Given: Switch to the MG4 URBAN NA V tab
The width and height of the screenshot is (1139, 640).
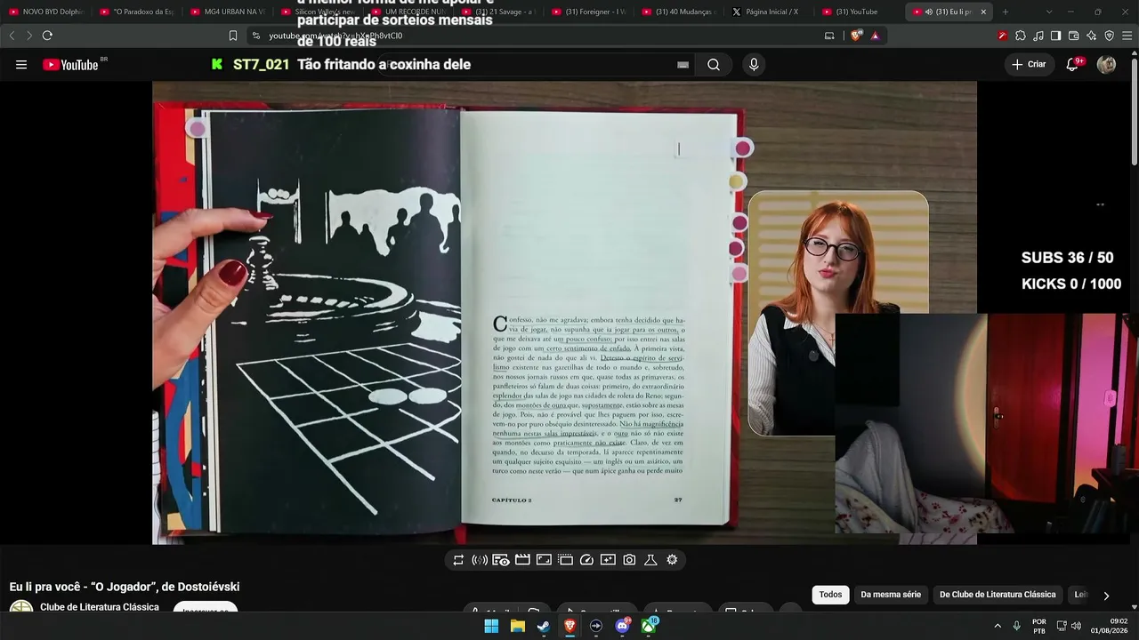Looking at the screenshot, I should click(228, 12).
